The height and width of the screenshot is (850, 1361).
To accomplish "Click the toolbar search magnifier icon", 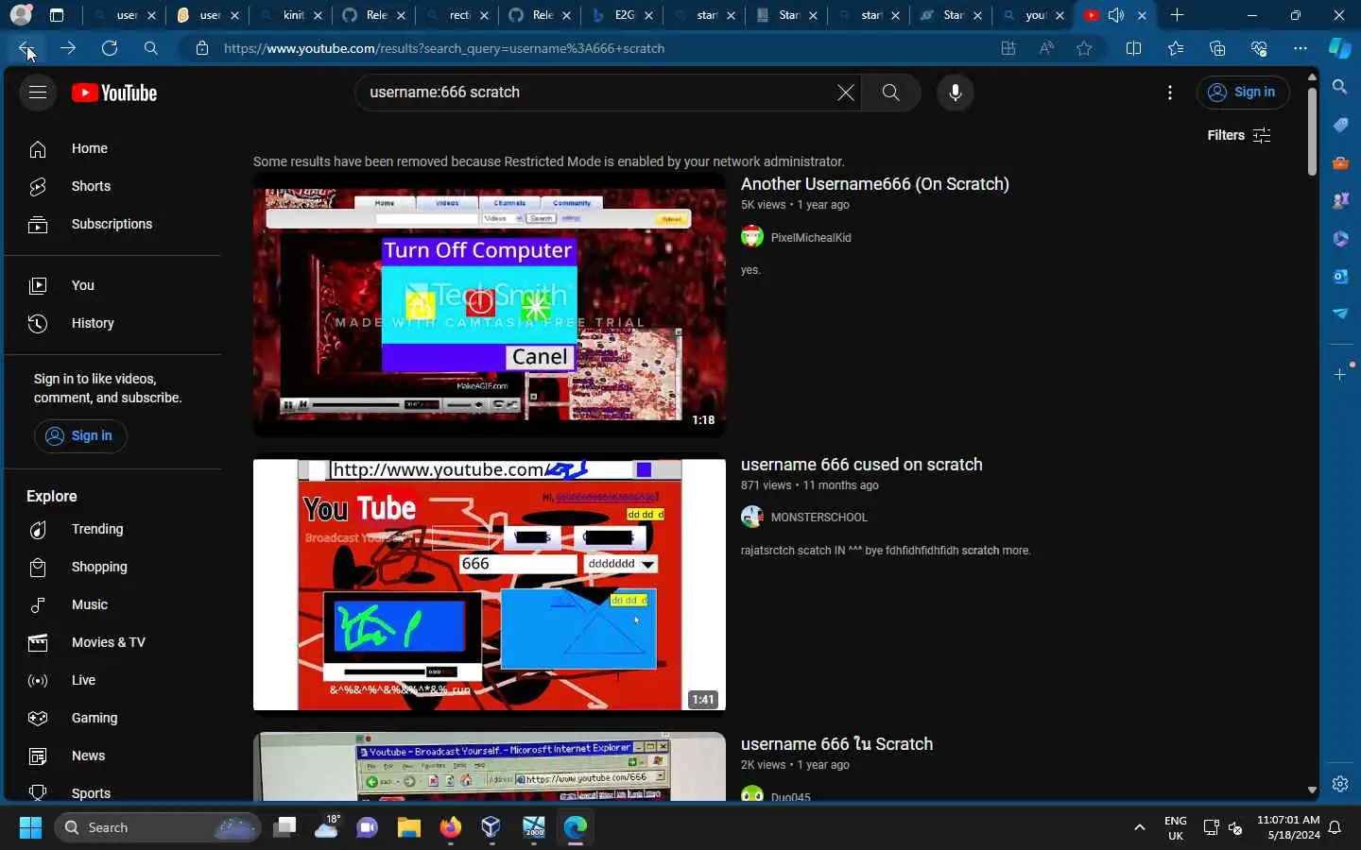I will [151, 48].
